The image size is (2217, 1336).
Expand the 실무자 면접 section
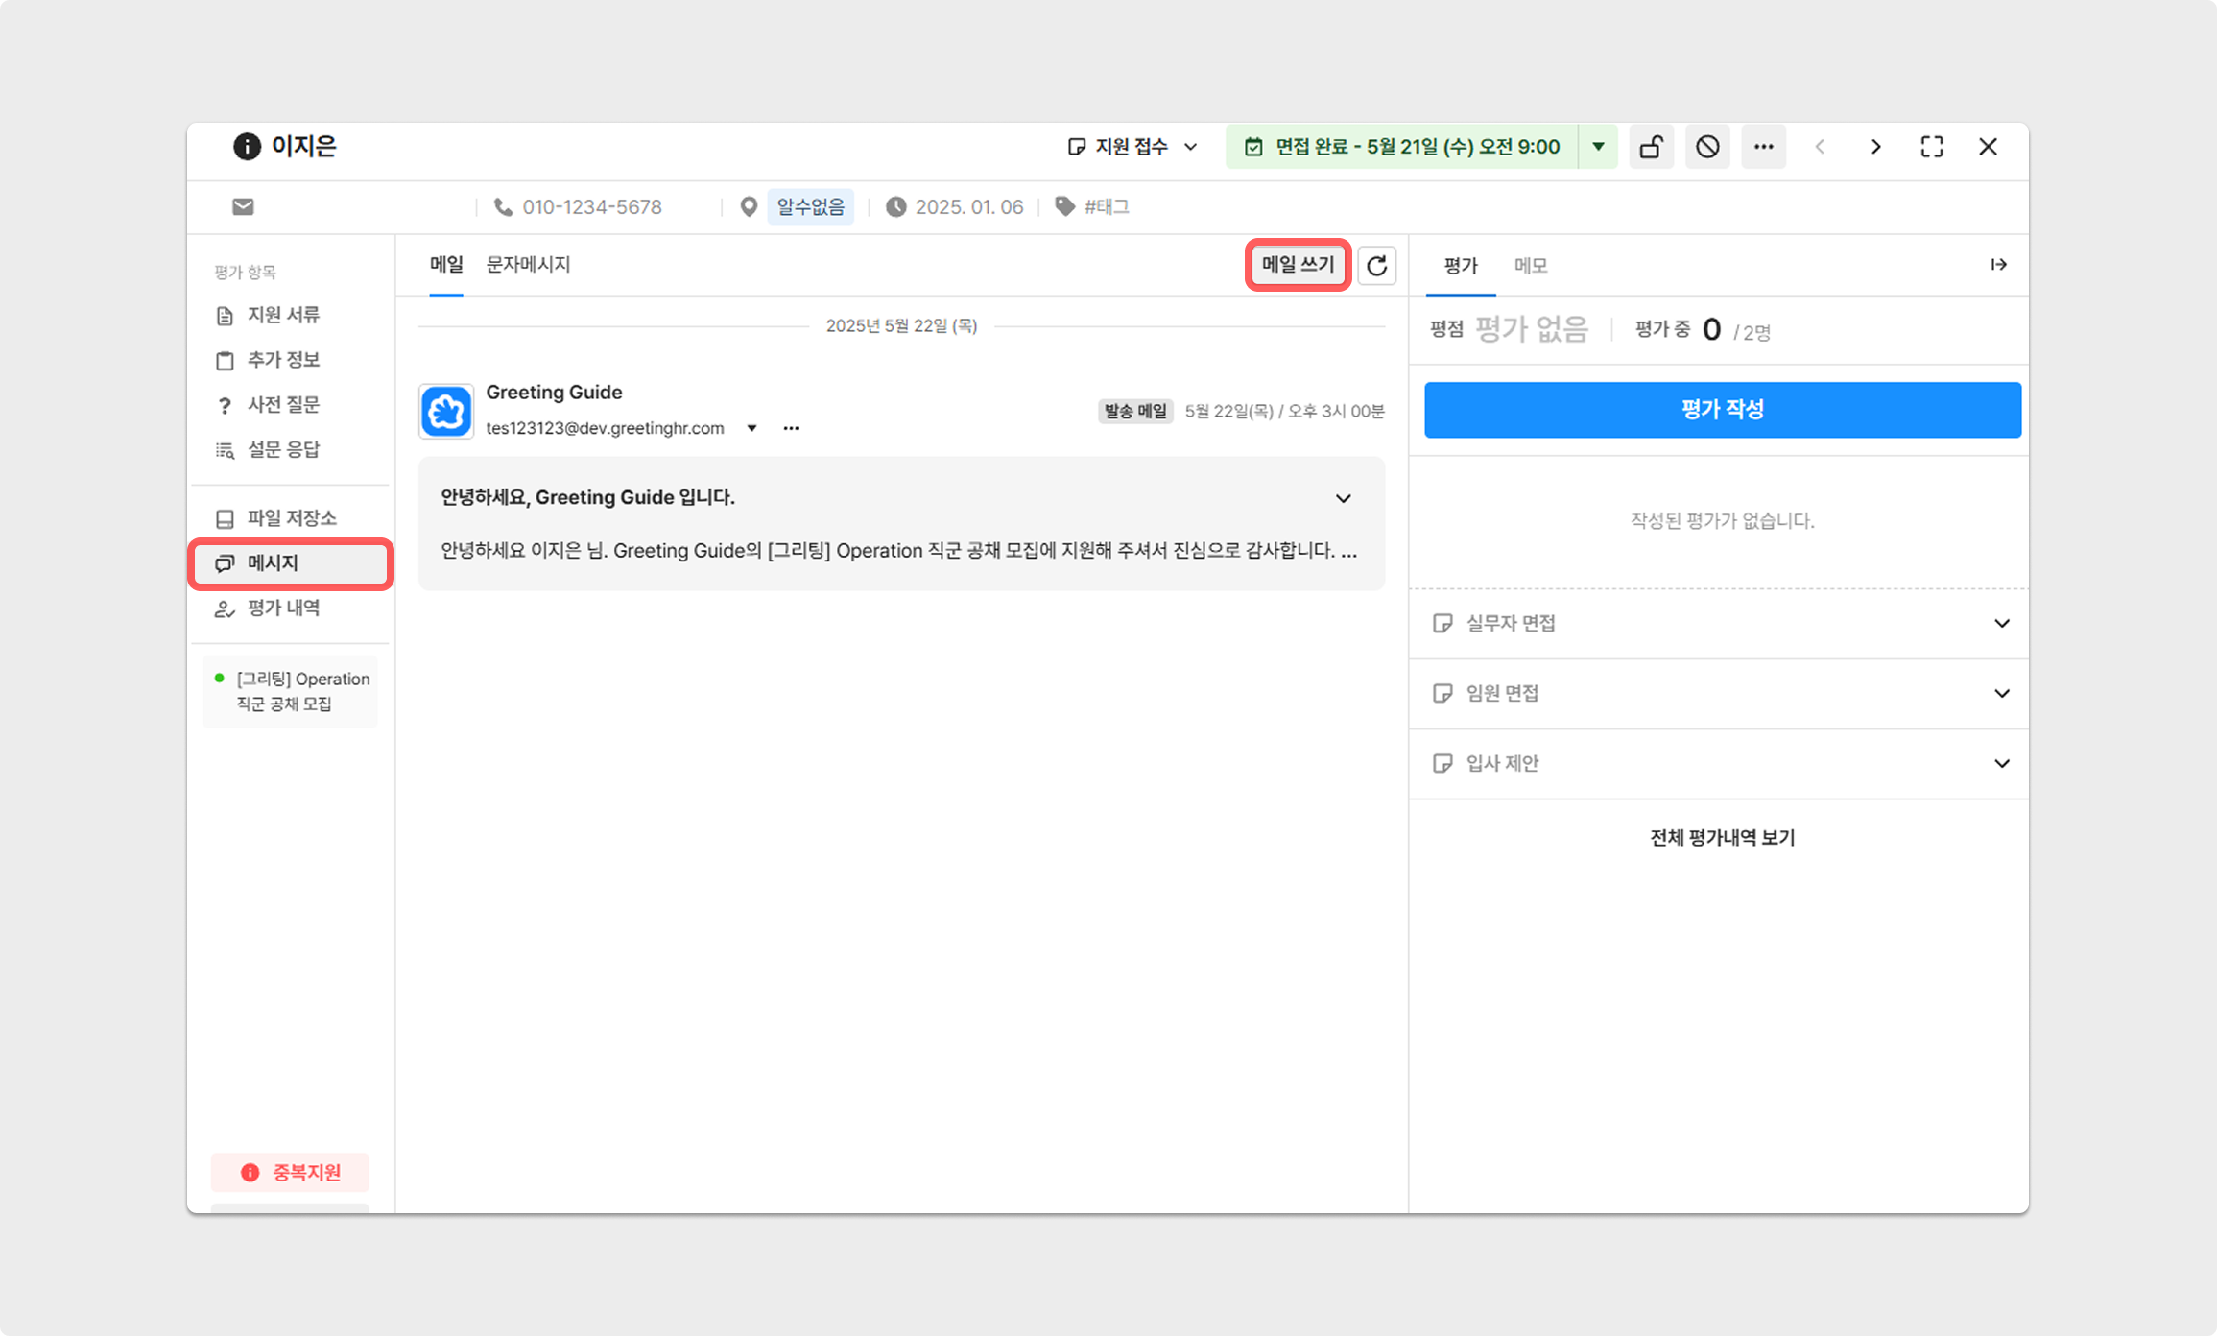pos(2001,624)
